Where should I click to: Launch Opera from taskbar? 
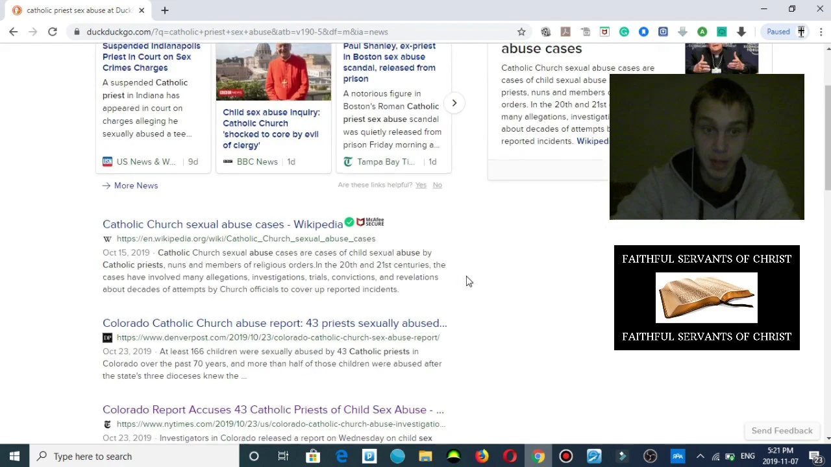(510, 456)
